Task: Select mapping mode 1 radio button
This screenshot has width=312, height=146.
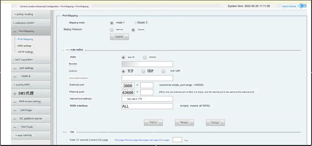Action: tap(112, 23)
